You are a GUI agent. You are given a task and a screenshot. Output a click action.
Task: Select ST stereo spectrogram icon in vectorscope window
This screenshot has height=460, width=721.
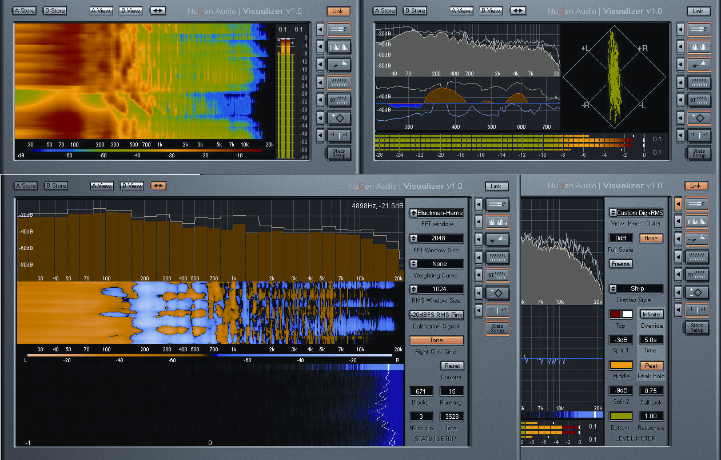[699, 100]
